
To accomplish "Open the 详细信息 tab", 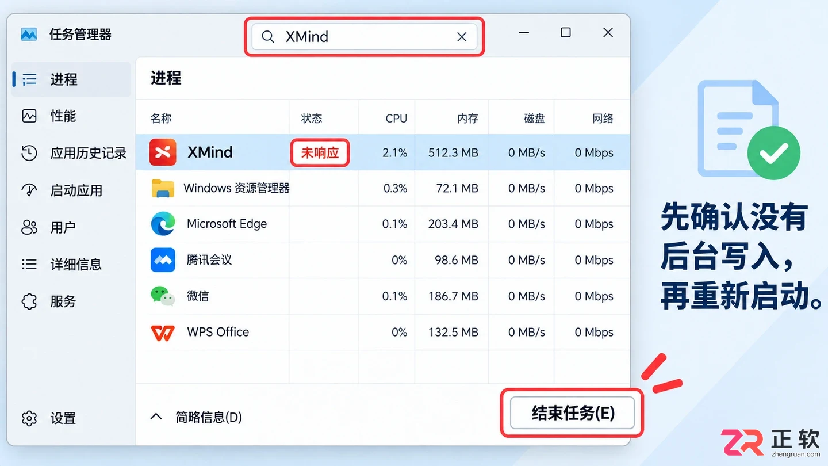I will 72,264.
